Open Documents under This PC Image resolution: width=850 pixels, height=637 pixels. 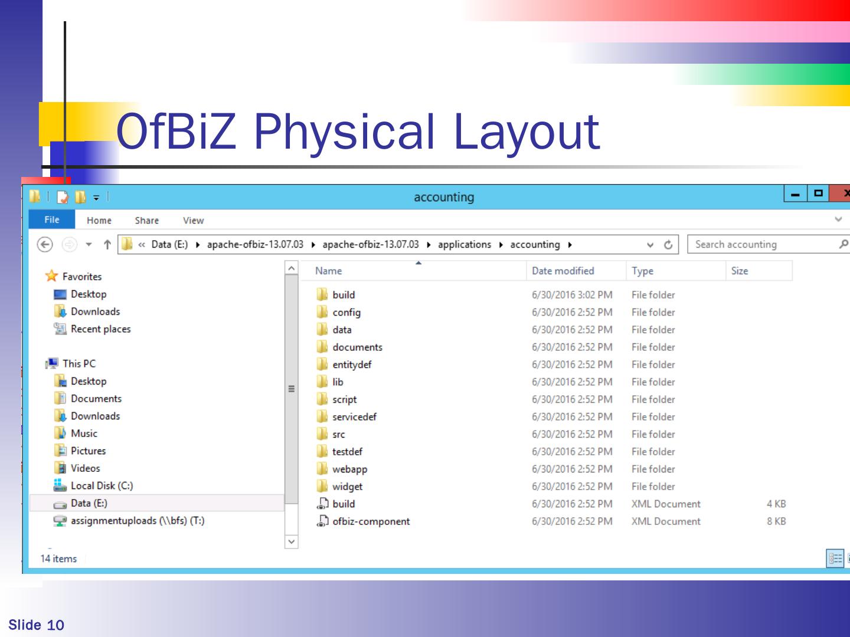tap(96, 399)
